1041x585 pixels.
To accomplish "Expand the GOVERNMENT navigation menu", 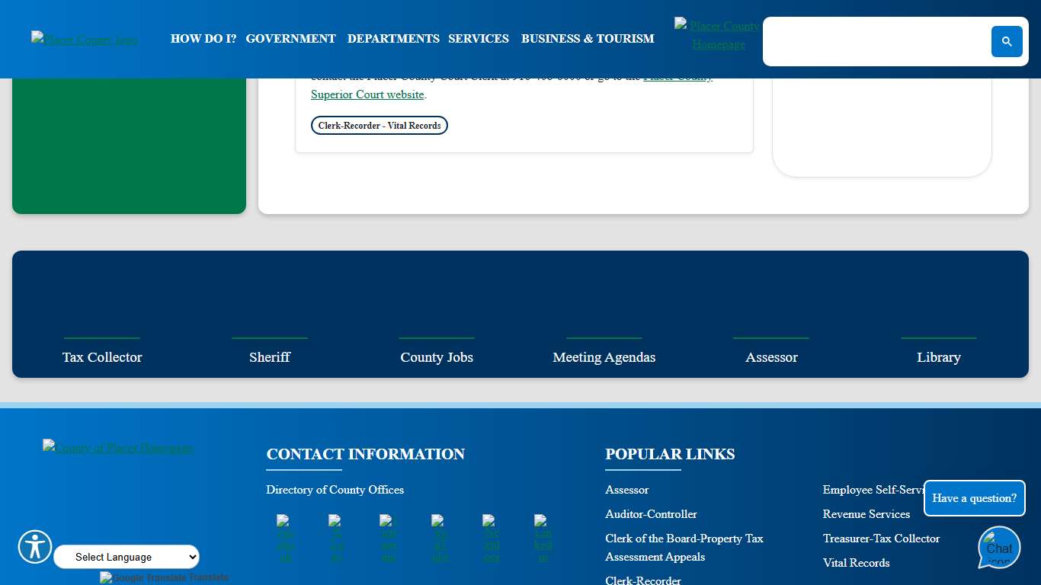I will pyautogui.click(x=290, y=39).
